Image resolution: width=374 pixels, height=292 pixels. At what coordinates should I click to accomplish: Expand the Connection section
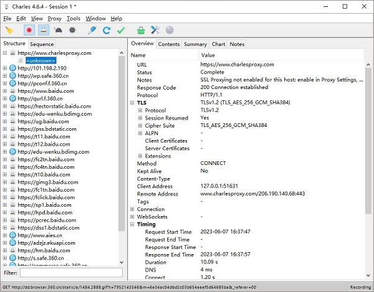tap(132, 209)
